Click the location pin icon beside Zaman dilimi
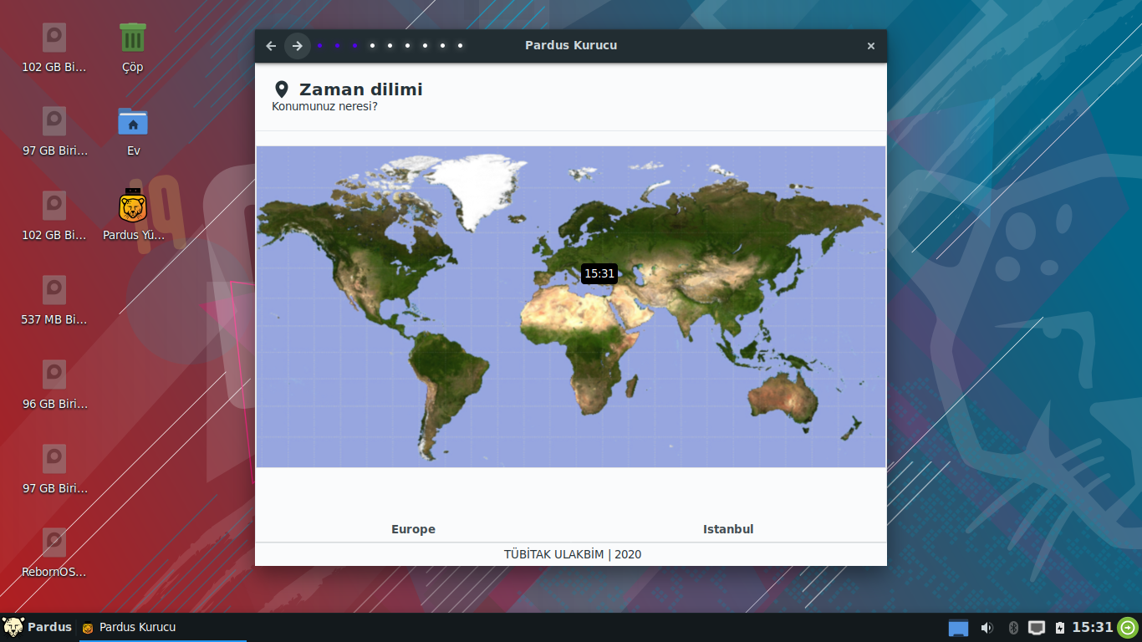The width and height of the screenshot is (1142, 642). [x=282, y=89]
